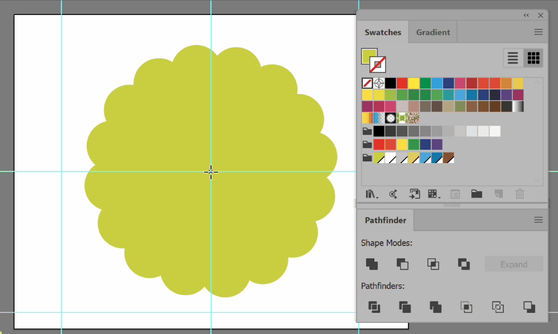Click the Trim pathfinder icon

(x=405, y=307)
